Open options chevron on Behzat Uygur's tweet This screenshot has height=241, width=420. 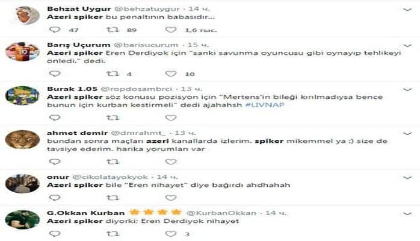coord(407,10)
